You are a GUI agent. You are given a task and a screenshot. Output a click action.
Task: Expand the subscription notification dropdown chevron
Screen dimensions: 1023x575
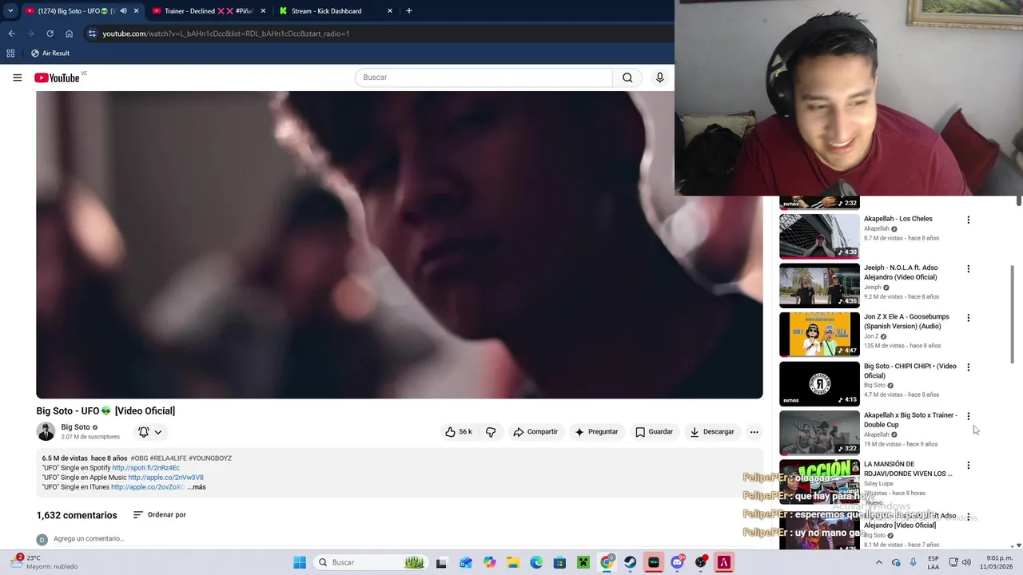[158, 432]
